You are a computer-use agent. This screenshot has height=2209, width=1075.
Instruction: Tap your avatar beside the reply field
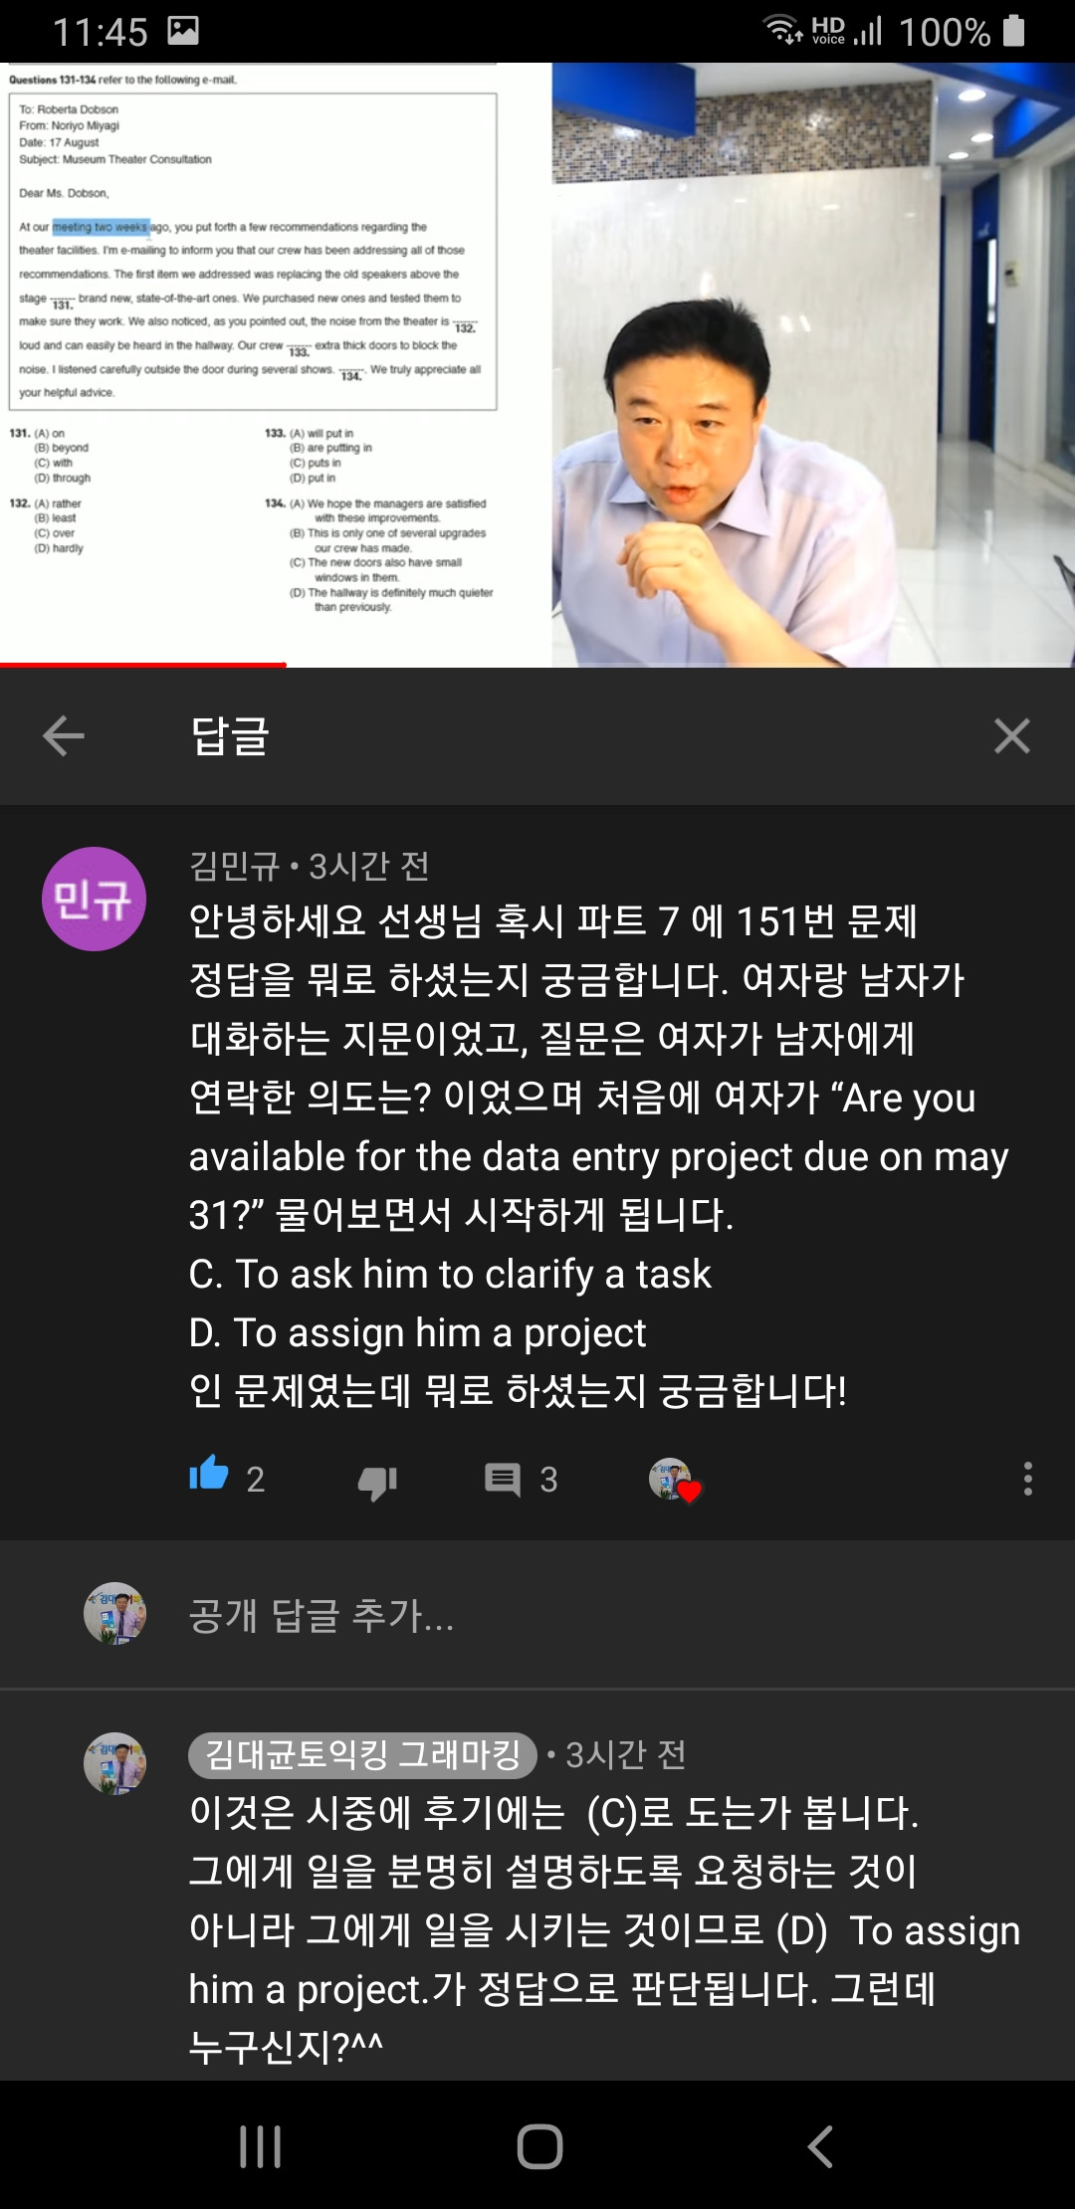click(114, 1614)
